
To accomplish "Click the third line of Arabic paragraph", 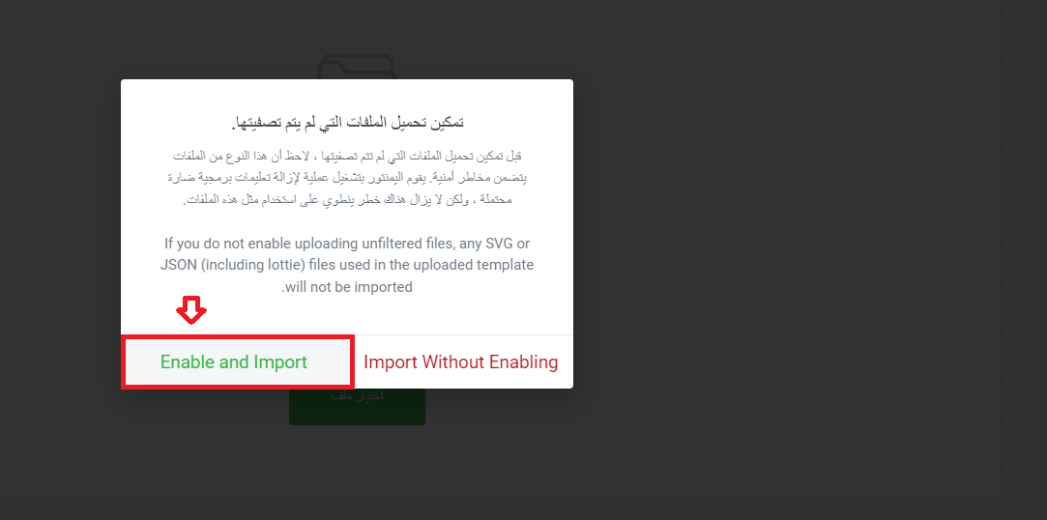I will 347,199.
